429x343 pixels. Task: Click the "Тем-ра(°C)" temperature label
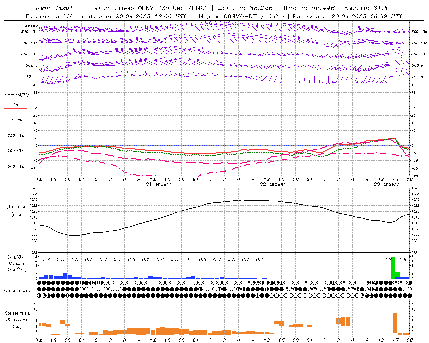[x=16, y=95]
